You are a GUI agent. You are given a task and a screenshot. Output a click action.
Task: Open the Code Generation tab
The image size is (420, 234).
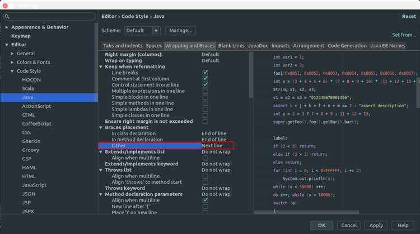click(x=347, y=46)
